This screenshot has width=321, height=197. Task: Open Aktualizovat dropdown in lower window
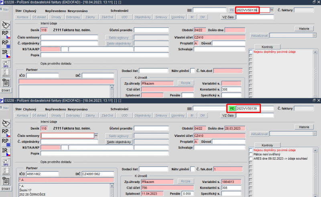coord(315,134)
